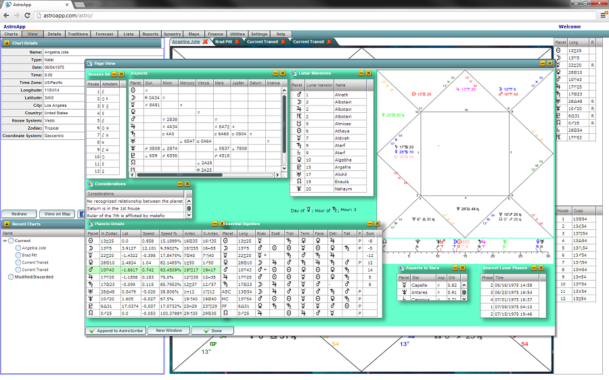Click Append to AstroScribe button
The image size is (609, 380).
116,331
